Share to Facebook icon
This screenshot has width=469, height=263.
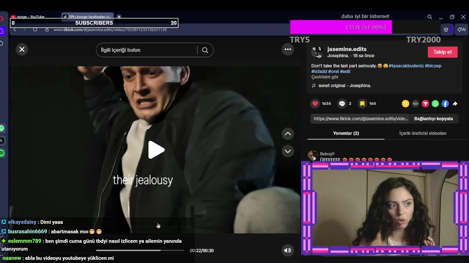point(445,104)
